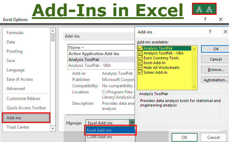
Task: Toggle the Analysis ToolPak checkbox
Action: point(140,48)
